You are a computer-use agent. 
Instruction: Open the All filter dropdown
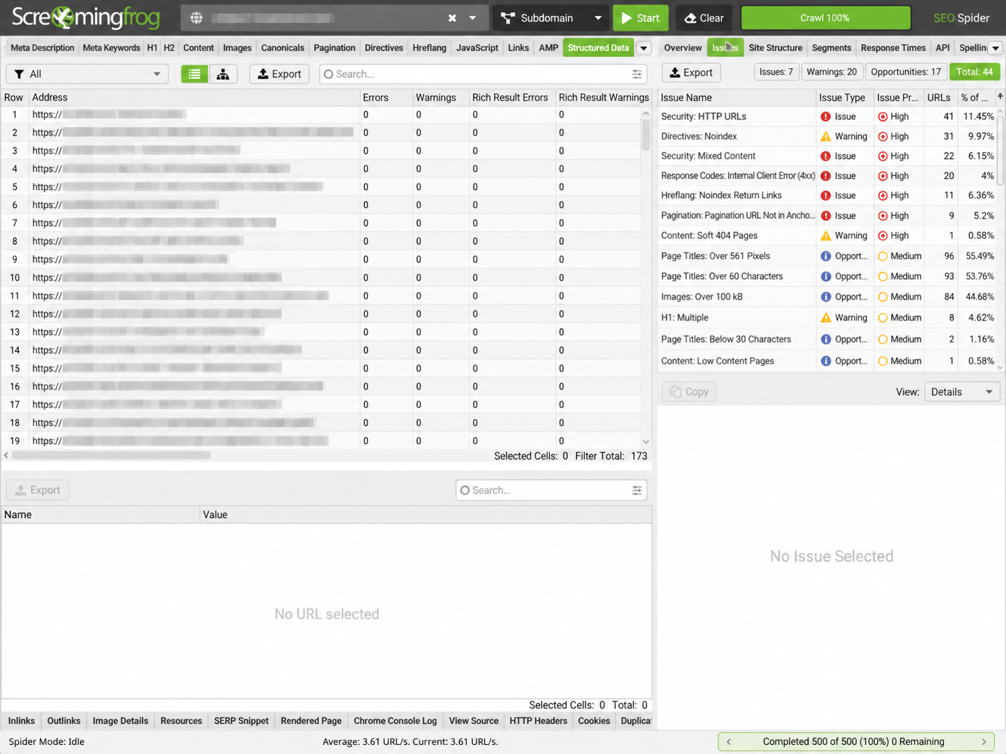pyautogui.click(x=88, y=74)
